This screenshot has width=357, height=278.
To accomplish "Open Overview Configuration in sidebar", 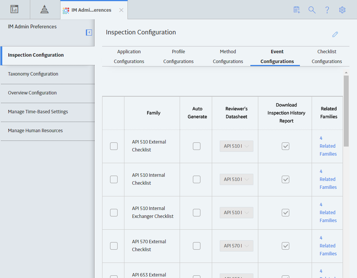I will click(47, 93).
